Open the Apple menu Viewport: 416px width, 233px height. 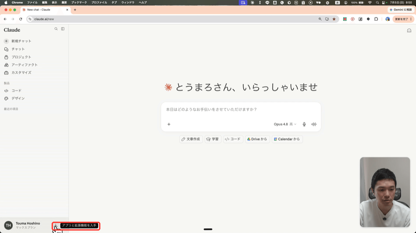6,2
